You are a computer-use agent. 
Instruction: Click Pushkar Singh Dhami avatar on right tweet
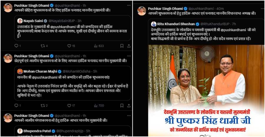pyautogui.click(x=142, y=11)
